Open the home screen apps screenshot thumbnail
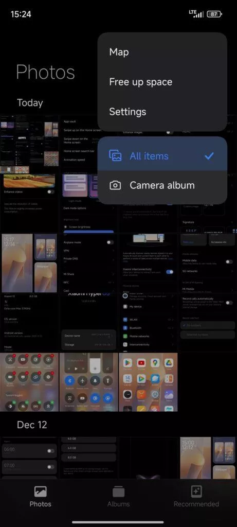The height and width of the screenshot is (527, 237). [148, 382]
